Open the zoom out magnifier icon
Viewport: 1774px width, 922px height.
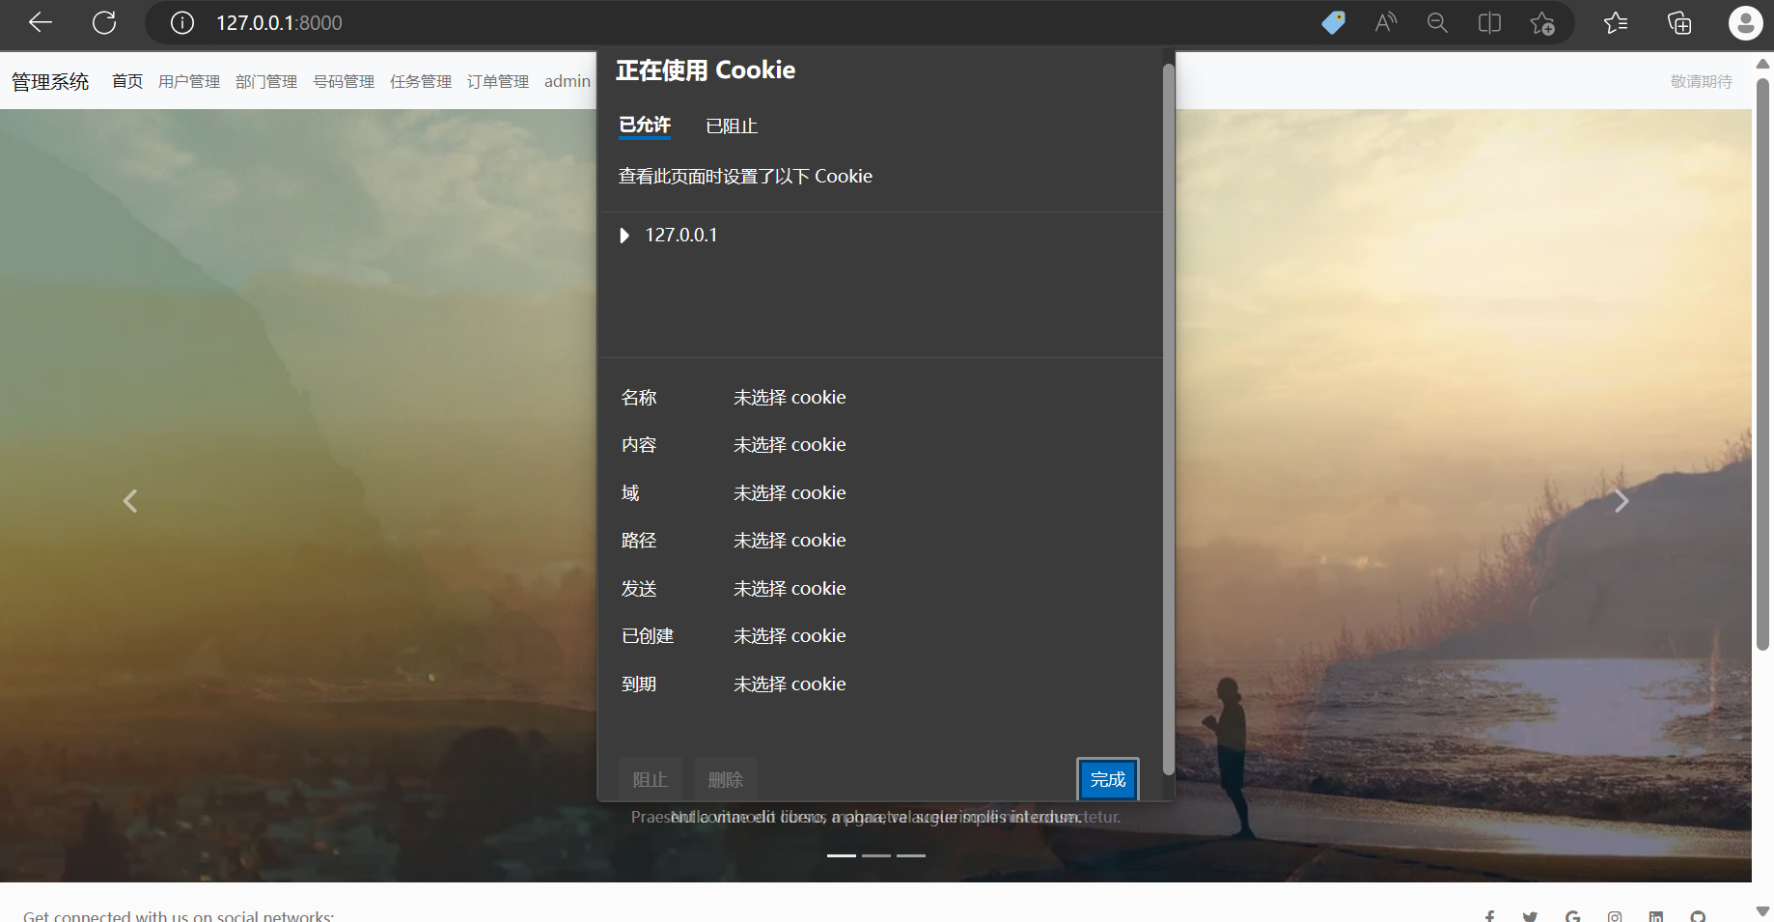pos(1437,22)
